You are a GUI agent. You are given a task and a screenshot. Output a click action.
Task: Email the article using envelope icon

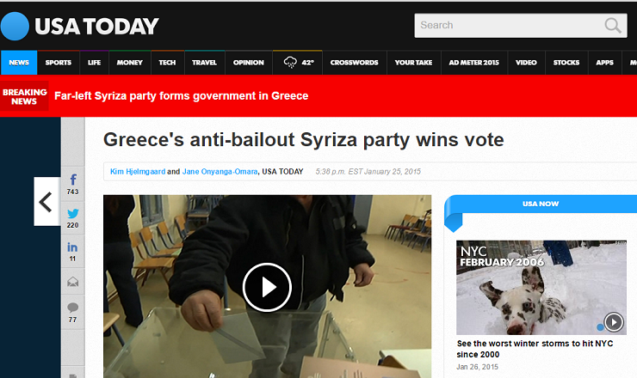[x=72, y=282]
